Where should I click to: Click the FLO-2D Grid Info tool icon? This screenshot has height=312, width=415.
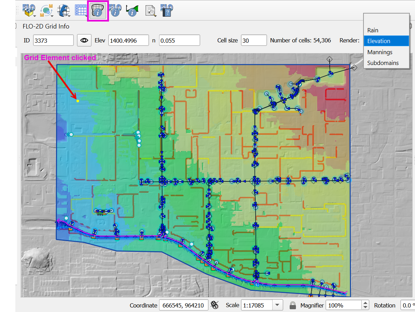tap(98, 11)
